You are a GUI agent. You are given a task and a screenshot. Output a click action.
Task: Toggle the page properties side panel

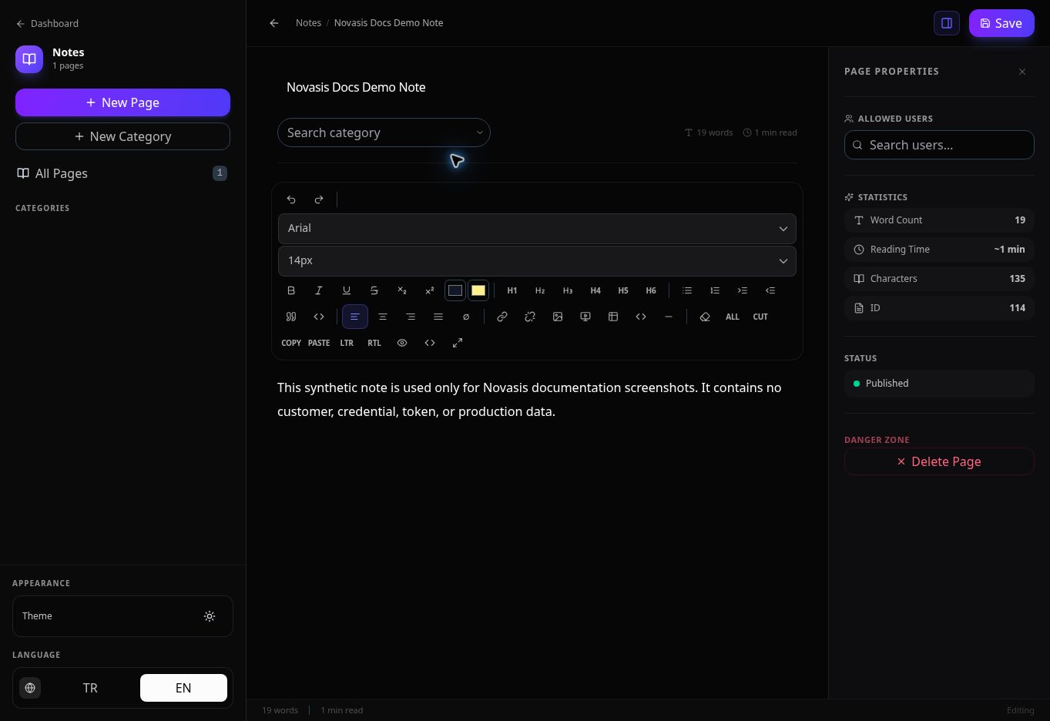click(947, 23)
